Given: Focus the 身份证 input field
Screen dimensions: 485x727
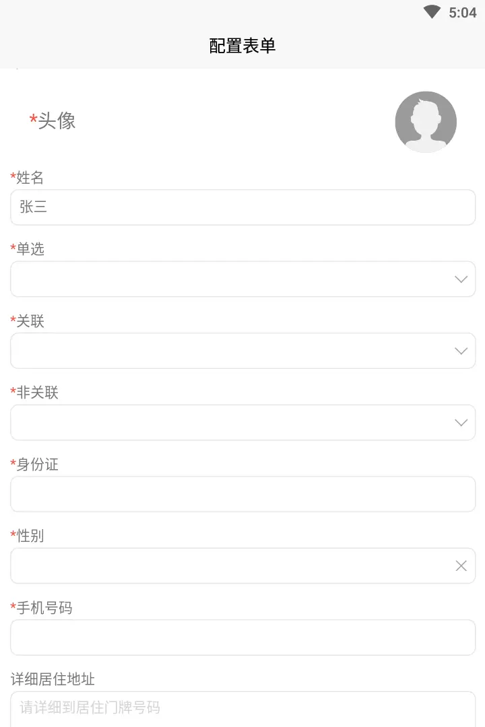Looking at the screenshot, I should pyautogui.click(x=243, y=494).
